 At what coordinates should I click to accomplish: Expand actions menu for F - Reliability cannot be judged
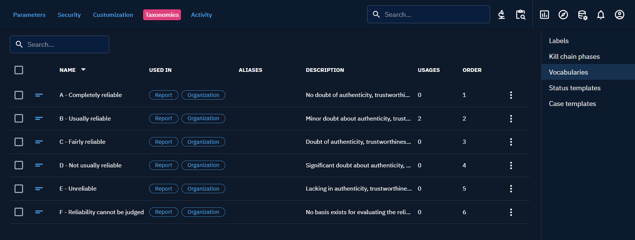click(511, 212)
